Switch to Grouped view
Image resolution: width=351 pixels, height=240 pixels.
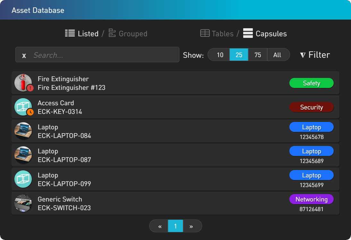click(133, 34)
